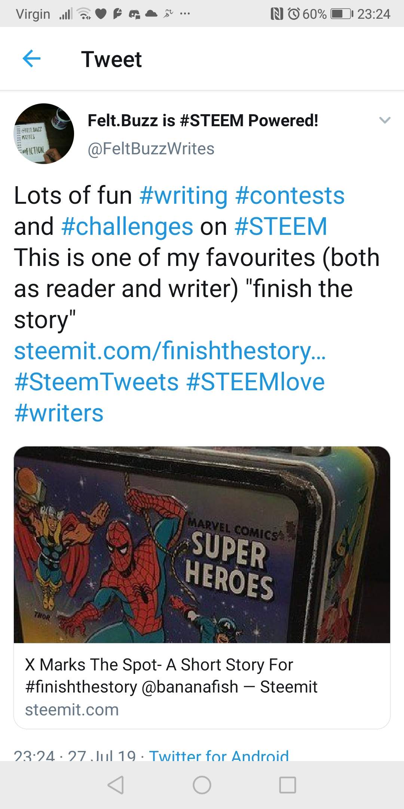The image size is (404, 809).
Task: Open the #STEEMlove hashtag
Action: (255, 382)
